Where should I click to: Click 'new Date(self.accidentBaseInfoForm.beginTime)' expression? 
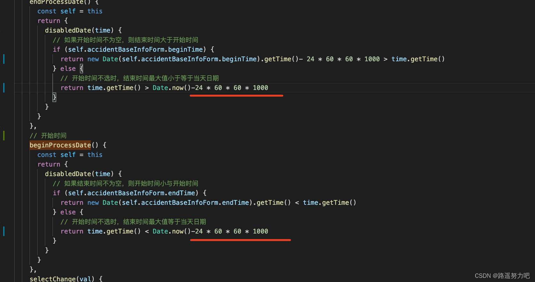click(174, 59)
